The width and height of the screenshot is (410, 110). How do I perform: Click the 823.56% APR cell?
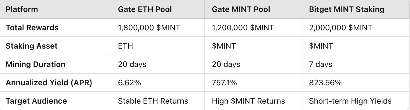(356, 82)
